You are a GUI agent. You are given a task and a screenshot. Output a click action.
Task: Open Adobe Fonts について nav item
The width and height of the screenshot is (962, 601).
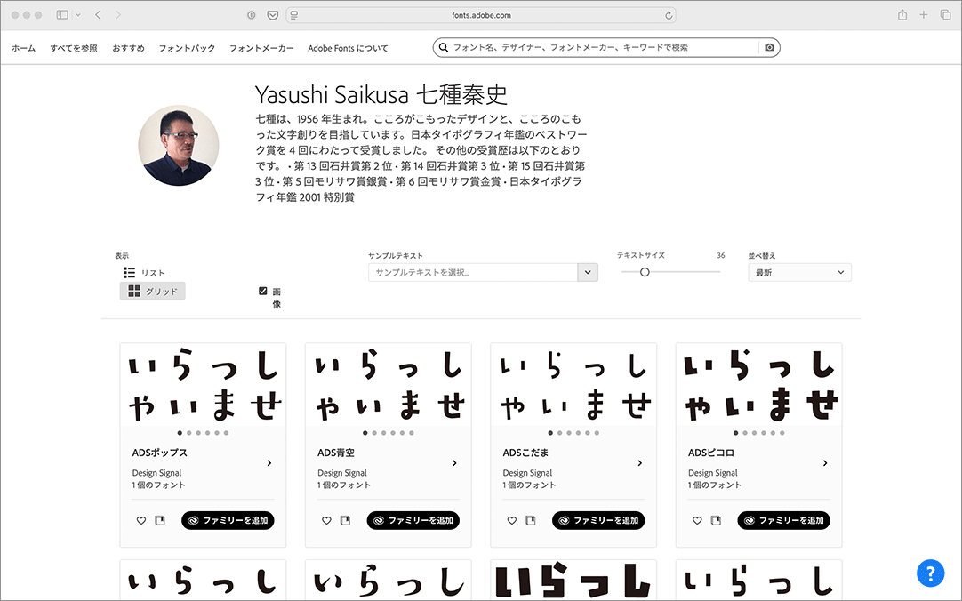[x=348, y=48]
